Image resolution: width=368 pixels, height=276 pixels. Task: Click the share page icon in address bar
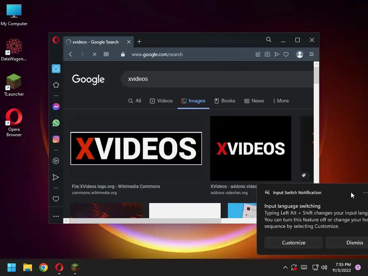[x=258, y=54]
